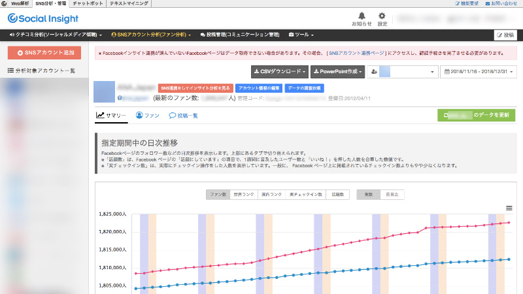
Task: Click the 指定期間中の日次推移 heading
Action: [139, 143]
